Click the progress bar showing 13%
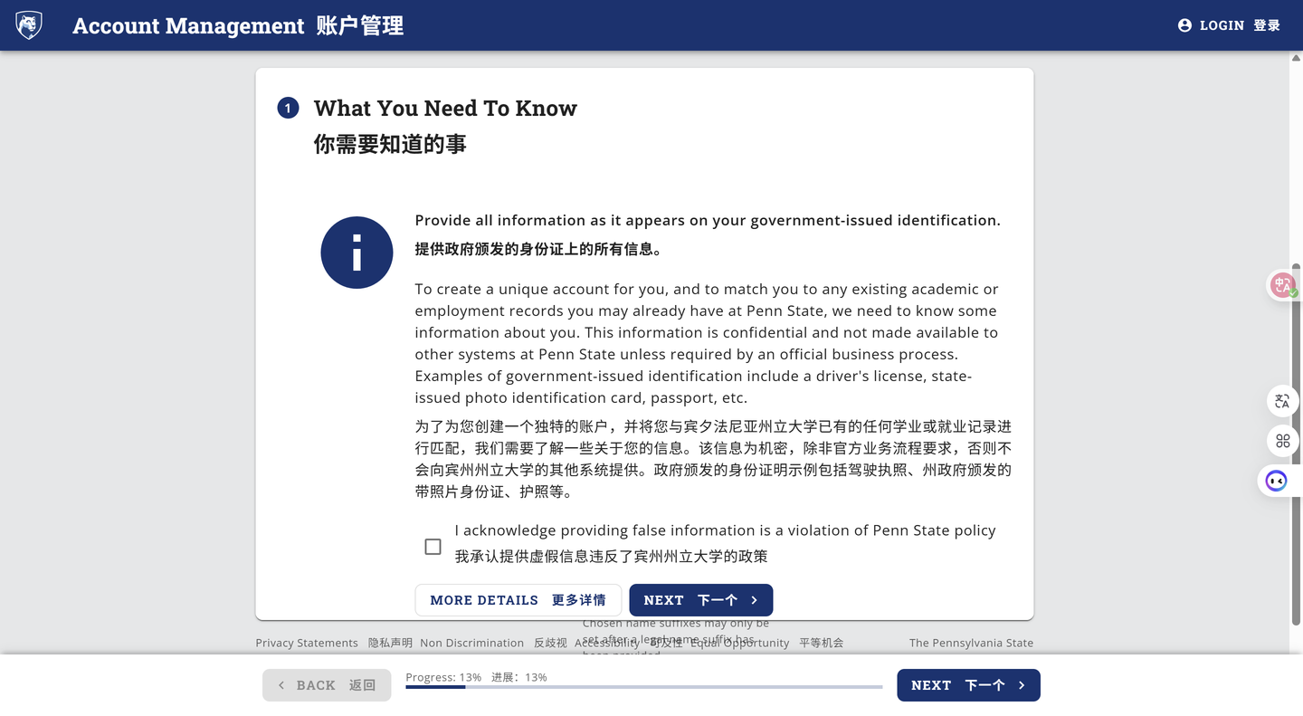The image size is (1303, 716). click(x=643, y=687)
